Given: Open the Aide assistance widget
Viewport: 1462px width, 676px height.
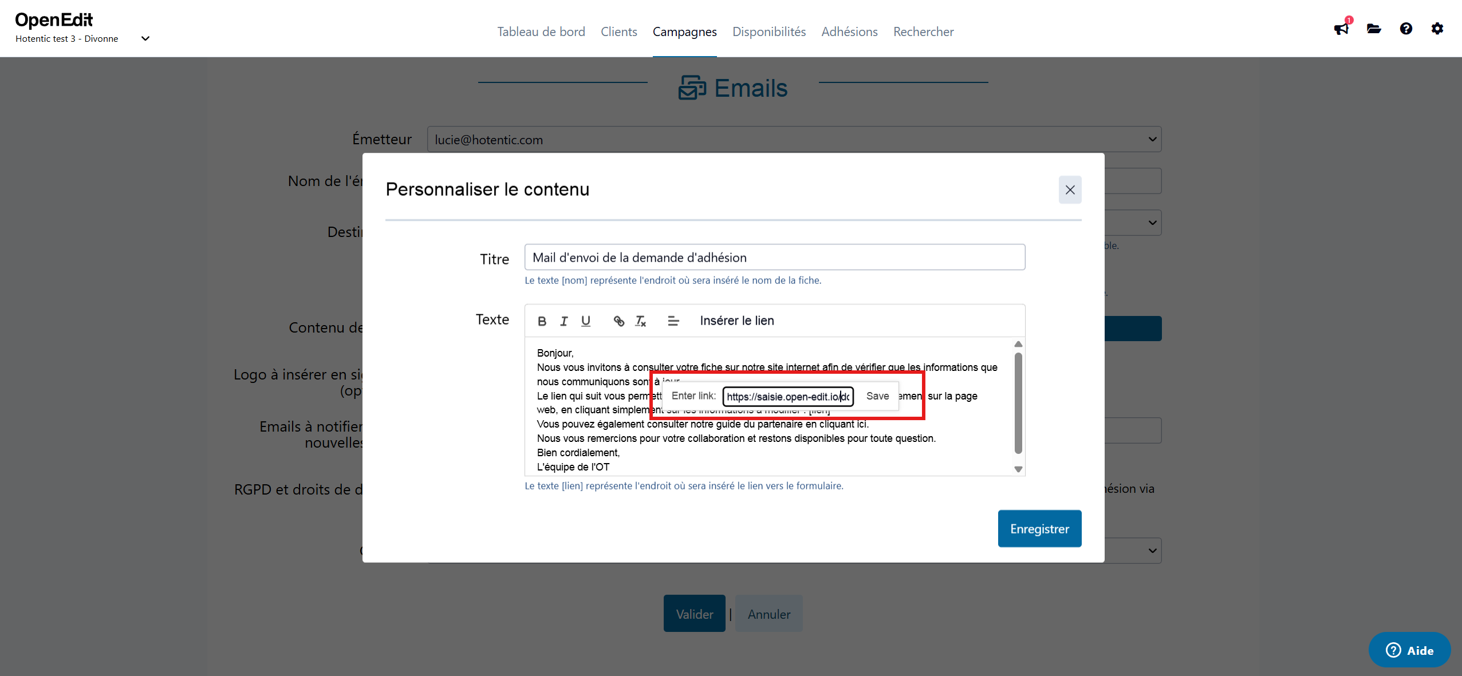Looking at the screenshot, I should [x=1408, y=650].
